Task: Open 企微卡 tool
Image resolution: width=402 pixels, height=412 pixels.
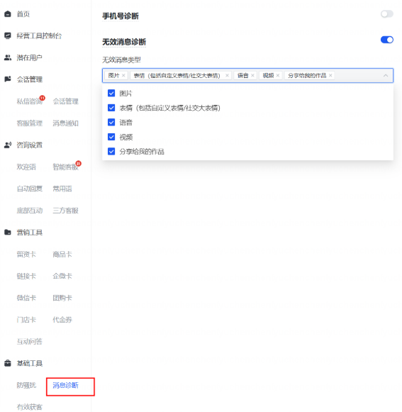Action: (62, 276)
